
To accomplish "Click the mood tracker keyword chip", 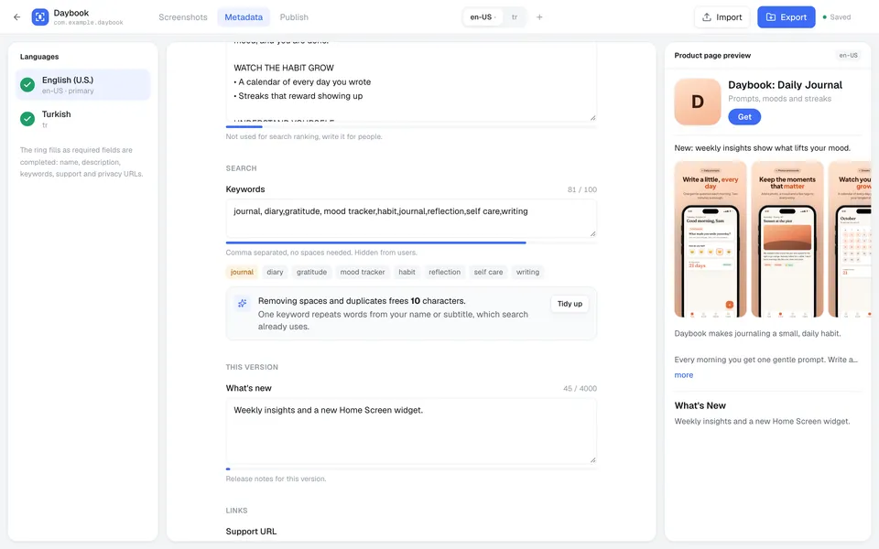I will (363, 272).
